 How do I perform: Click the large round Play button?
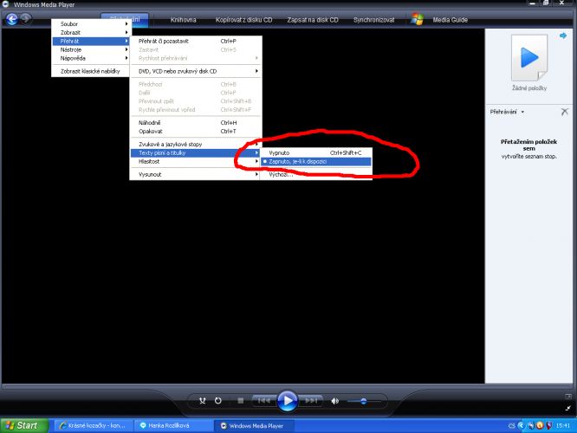[288, 401]
